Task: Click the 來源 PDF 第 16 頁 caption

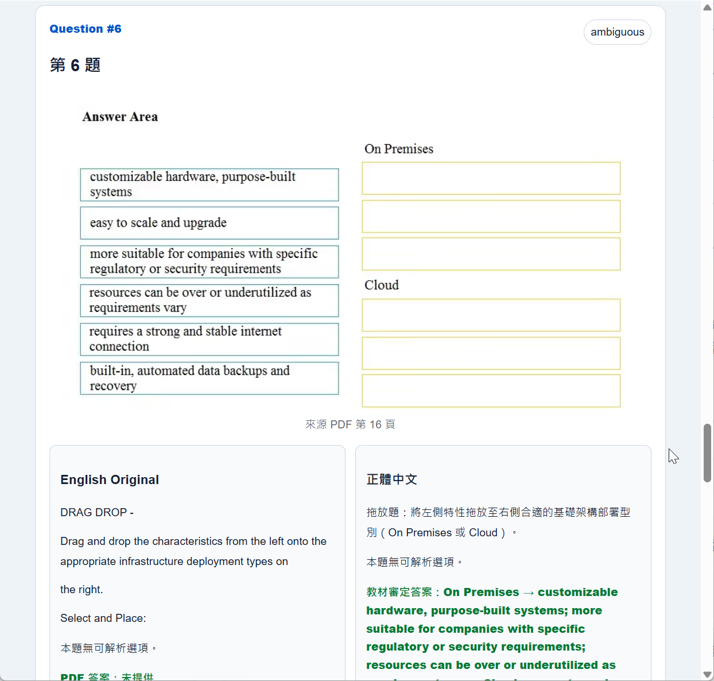Action: 350,424
